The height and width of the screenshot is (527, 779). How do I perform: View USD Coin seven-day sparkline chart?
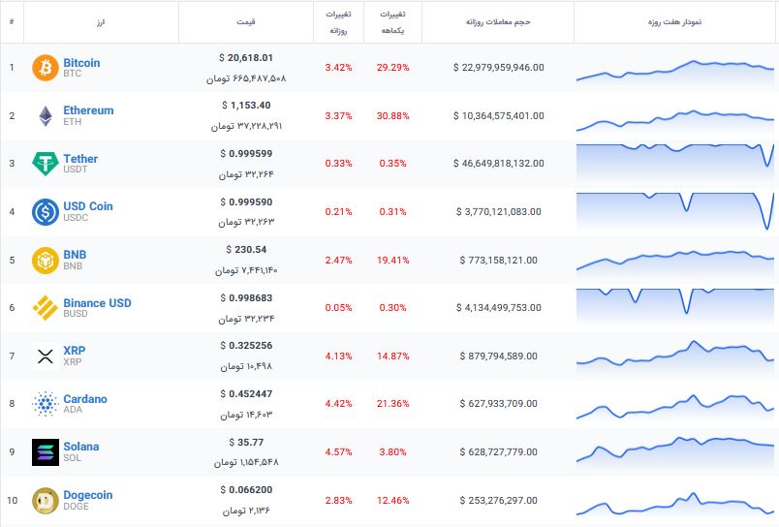(x=675, y=211)
